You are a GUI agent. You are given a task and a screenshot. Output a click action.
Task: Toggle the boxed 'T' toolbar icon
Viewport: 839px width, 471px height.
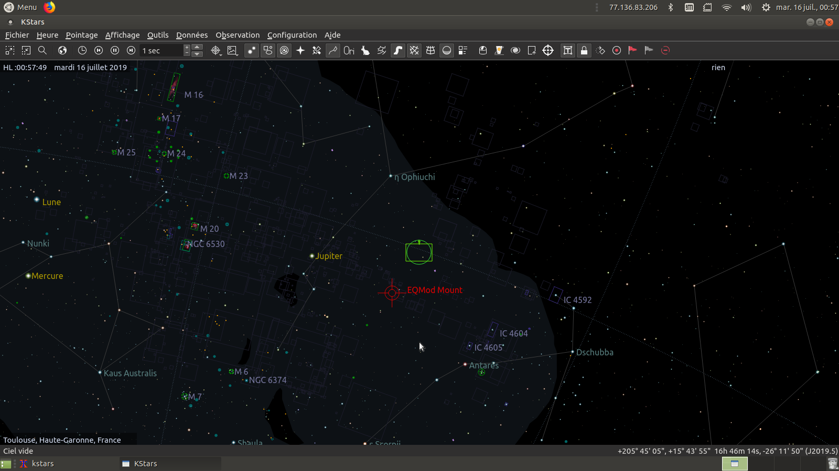(x=568, y=50)
